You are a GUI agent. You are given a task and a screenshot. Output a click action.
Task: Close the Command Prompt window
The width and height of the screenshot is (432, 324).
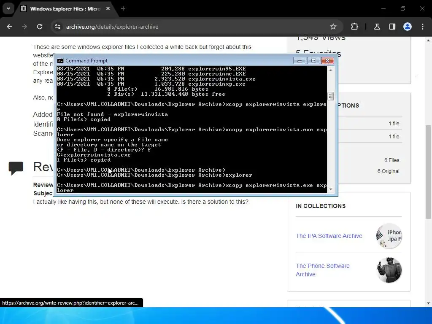(x=327, y=61)
